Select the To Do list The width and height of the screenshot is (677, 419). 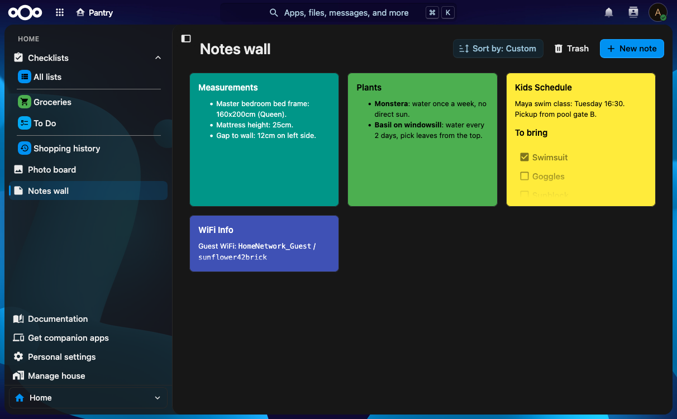click(90, 123)
